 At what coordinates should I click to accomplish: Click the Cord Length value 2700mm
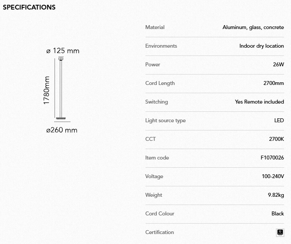(x=274, y=83)
